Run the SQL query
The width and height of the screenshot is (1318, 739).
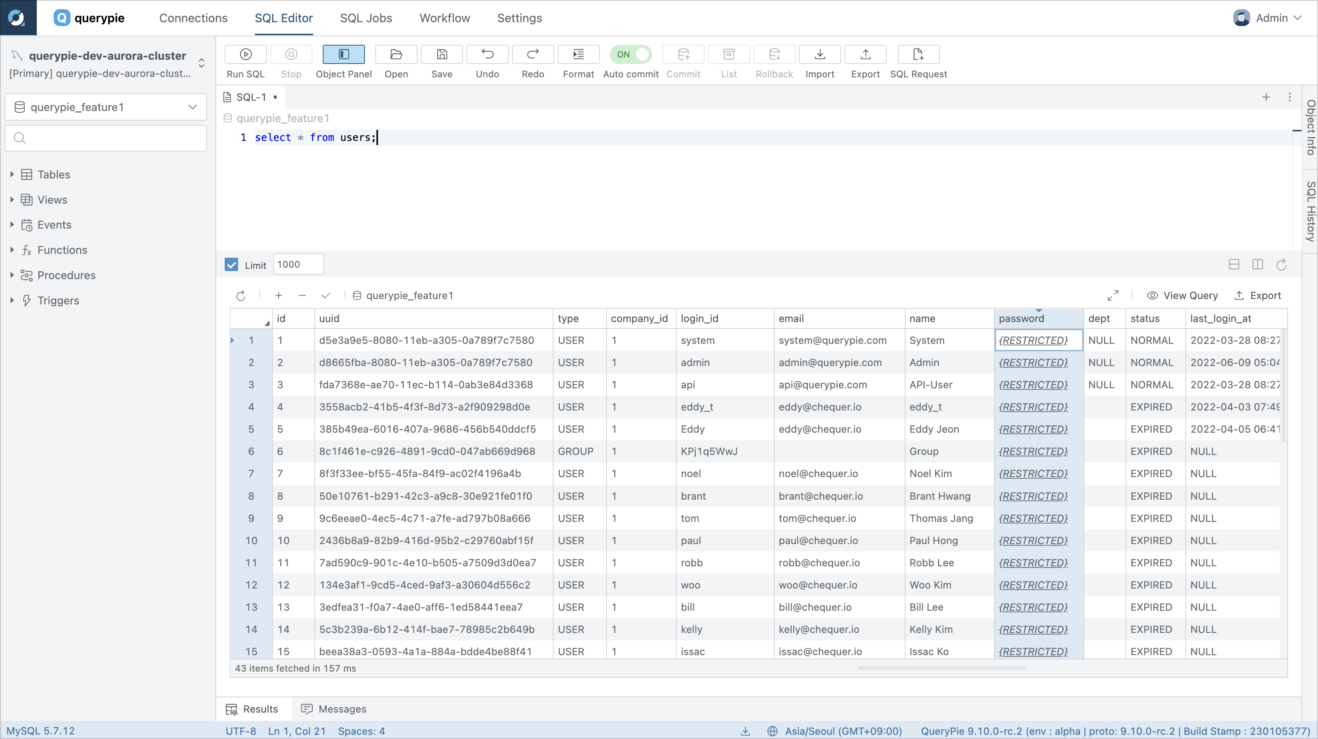246,55
